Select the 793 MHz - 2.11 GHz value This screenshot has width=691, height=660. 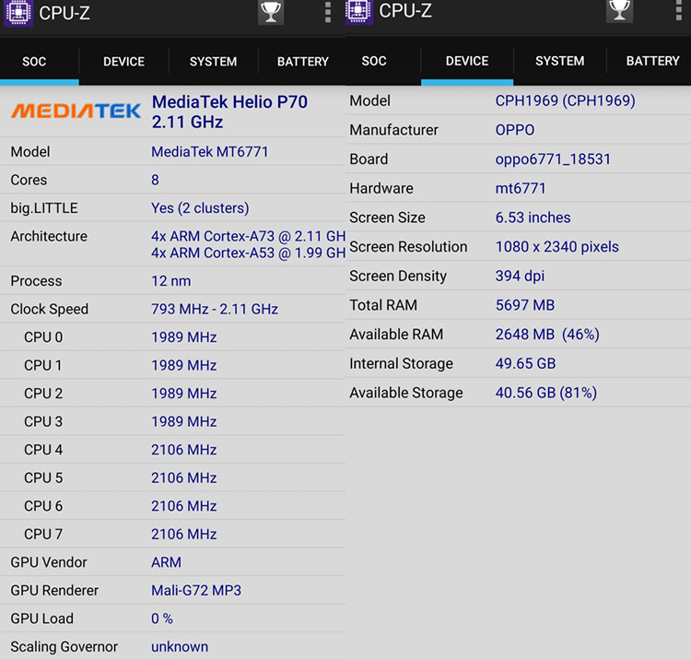[x=215, y=309]
